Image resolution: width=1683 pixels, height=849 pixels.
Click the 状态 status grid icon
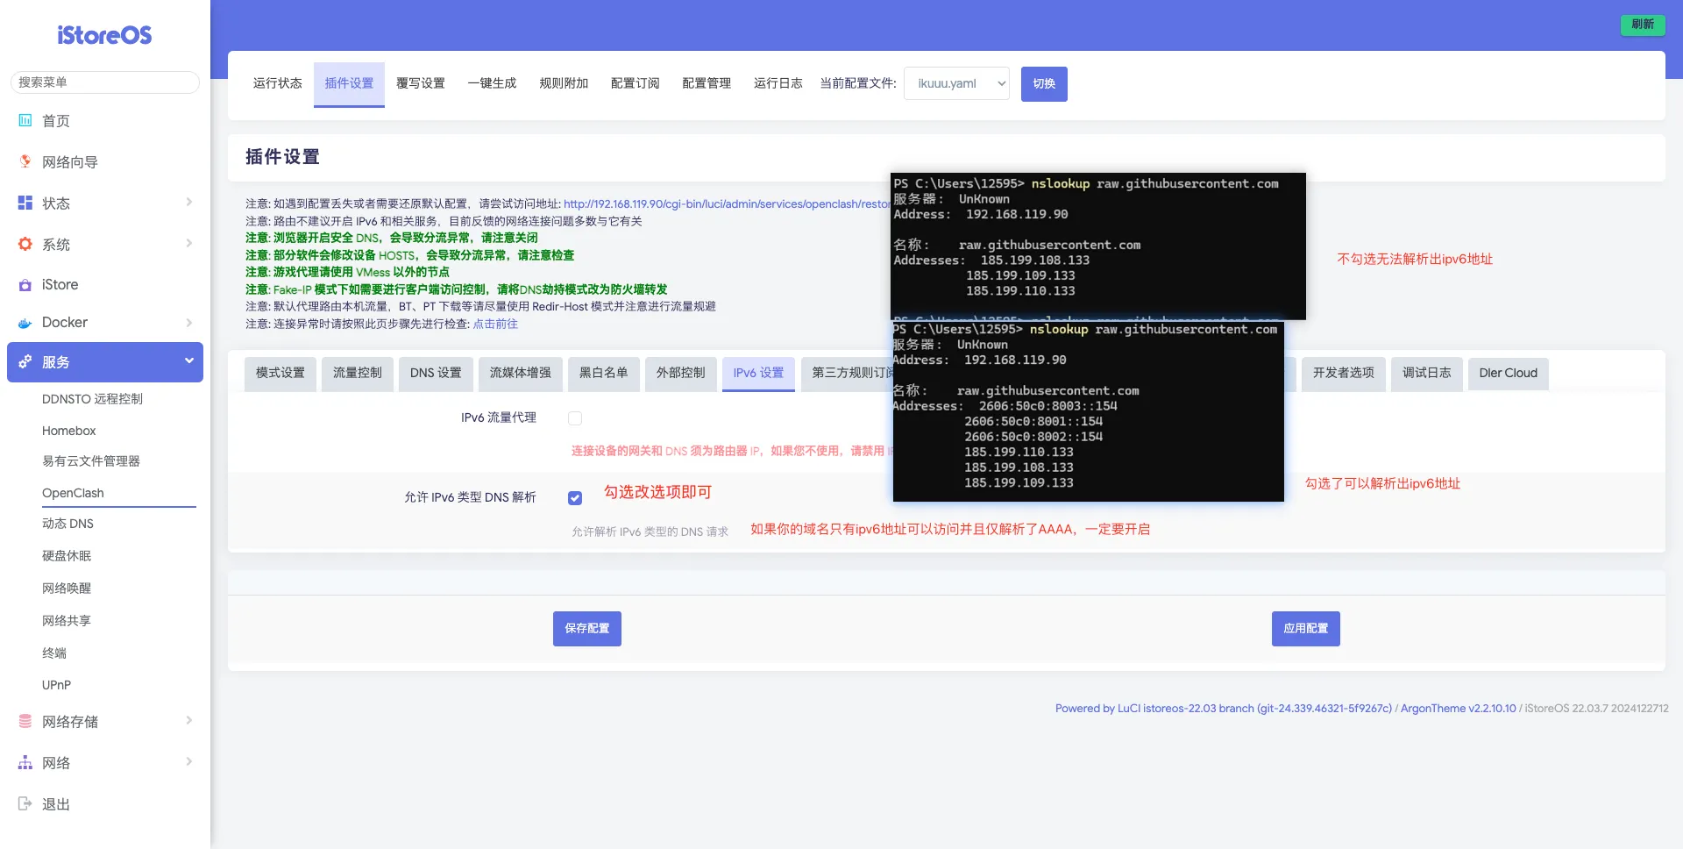point(25,203)
